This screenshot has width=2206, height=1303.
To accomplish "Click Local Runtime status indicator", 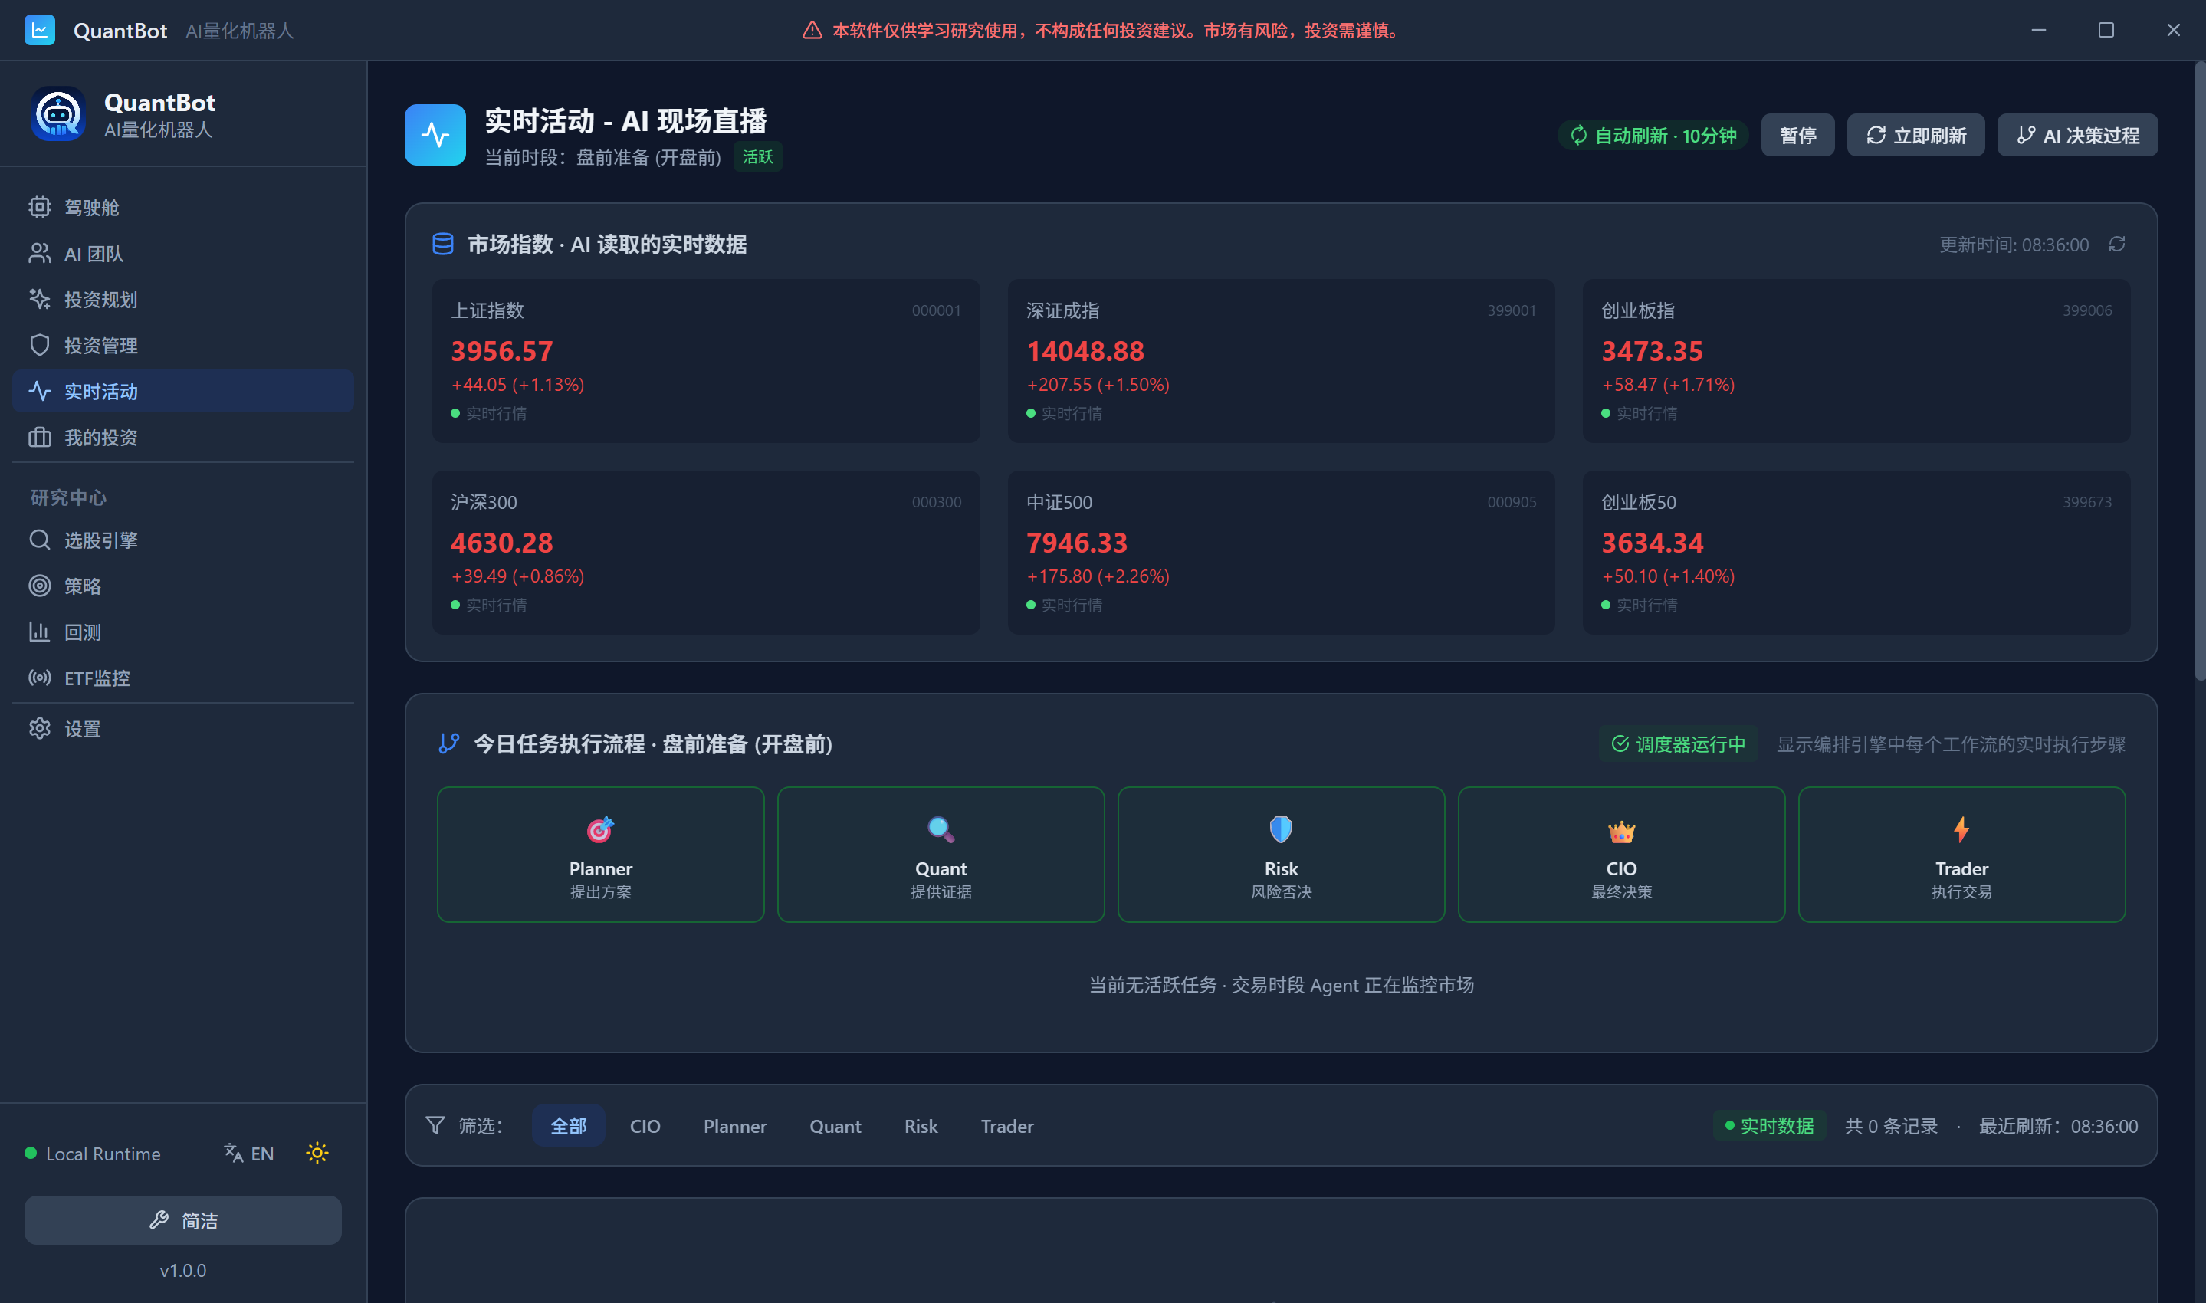I will (92, 1154).
